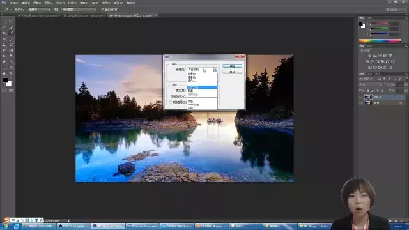
Task: Open the layer blend mode 正常 dropdown
Action: pyautogui.click(x=371, y=85)
